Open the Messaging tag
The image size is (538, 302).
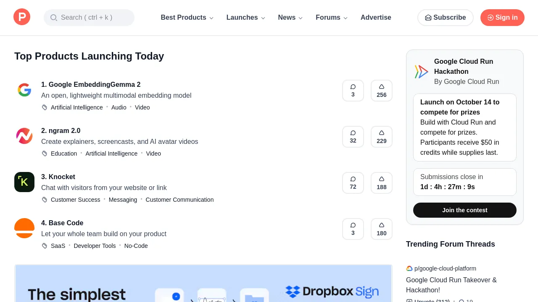(123, 200)
